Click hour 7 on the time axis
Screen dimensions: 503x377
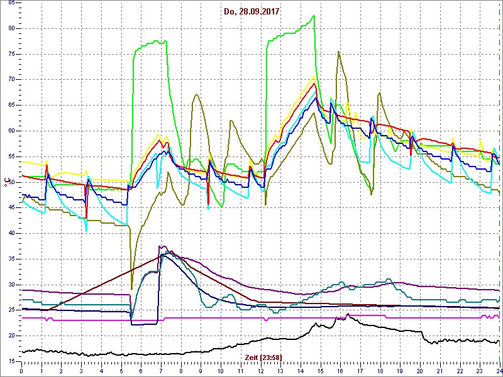click(x=161, y=371)
